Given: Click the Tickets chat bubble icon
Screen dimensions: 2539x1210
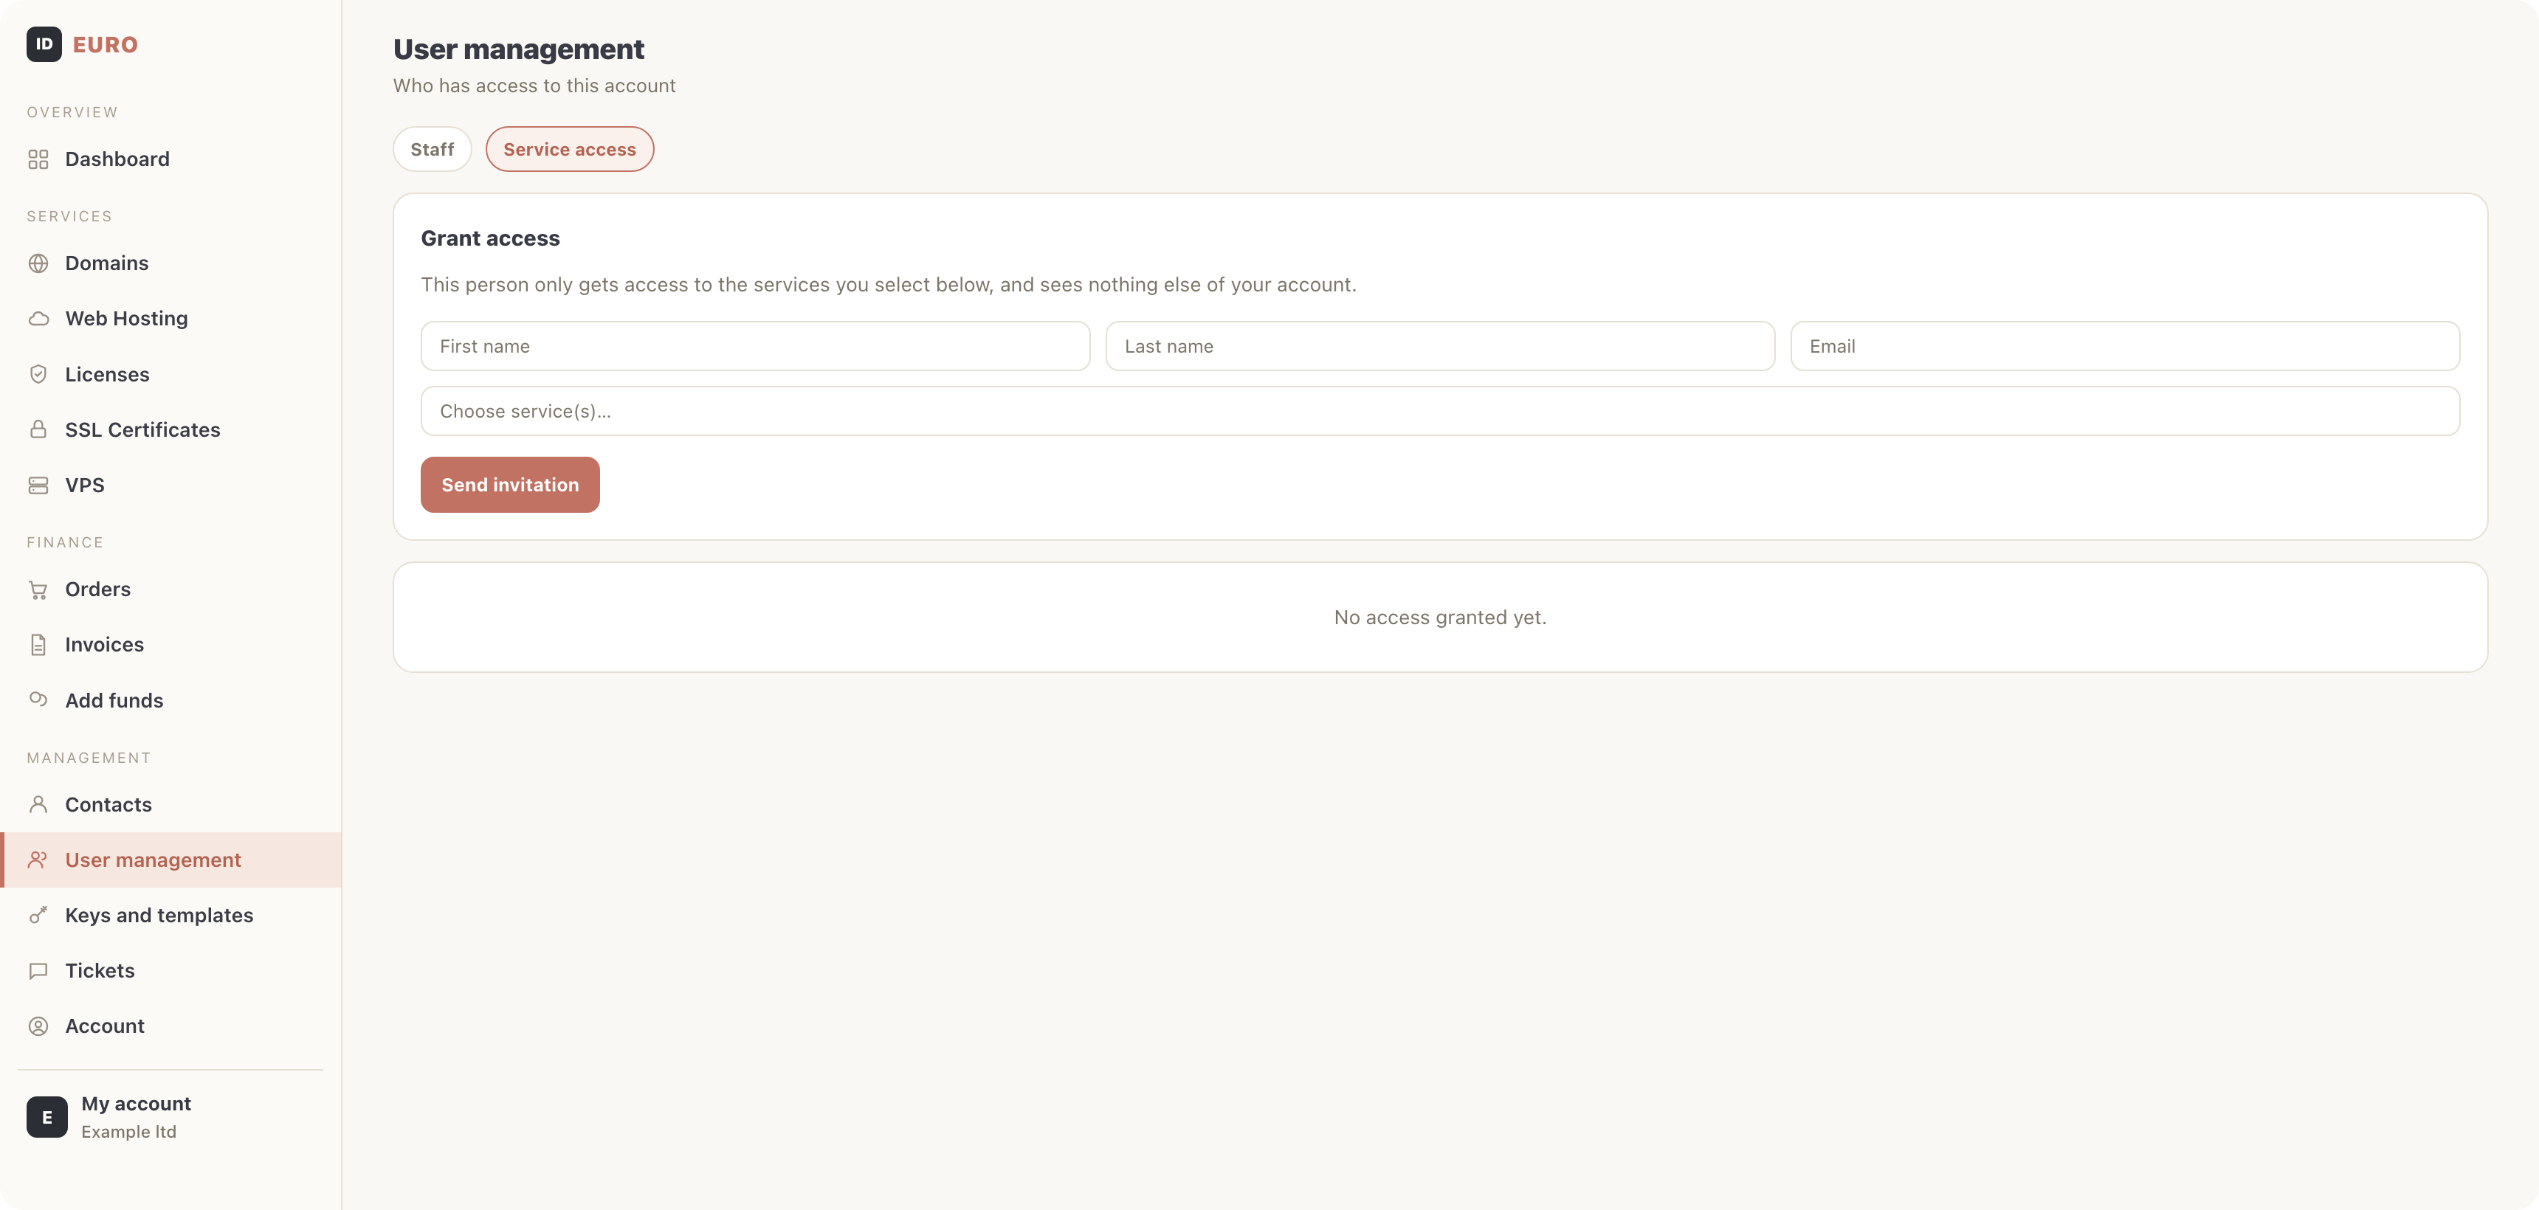Looking at the screenshot, I should [38, 970].
